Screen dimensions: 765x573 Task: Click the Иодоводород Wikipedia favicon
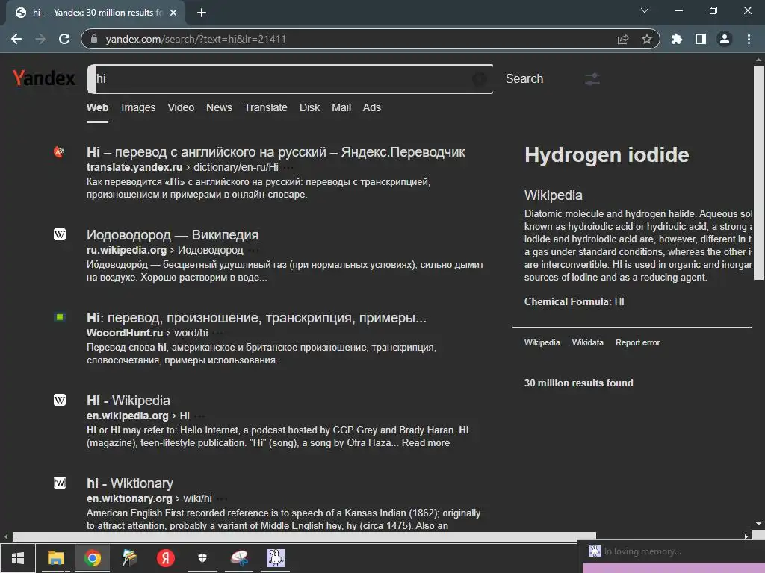click(x=60, y=235)
